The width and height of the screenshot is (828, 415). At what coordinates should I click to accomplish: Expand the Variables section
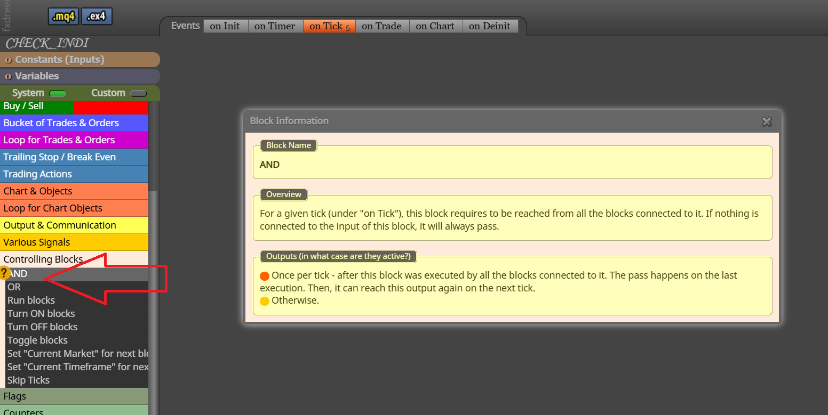coord(80,76)
